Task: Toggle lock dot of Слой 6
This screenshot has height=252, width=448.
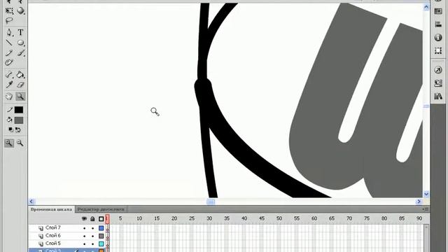Action: pyautogui.click(x=92, y=237)
